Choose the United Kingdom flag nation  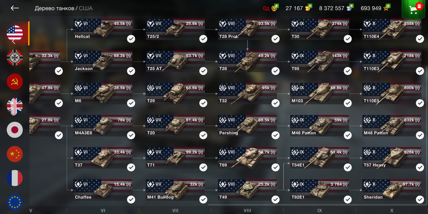coord(15,106)
